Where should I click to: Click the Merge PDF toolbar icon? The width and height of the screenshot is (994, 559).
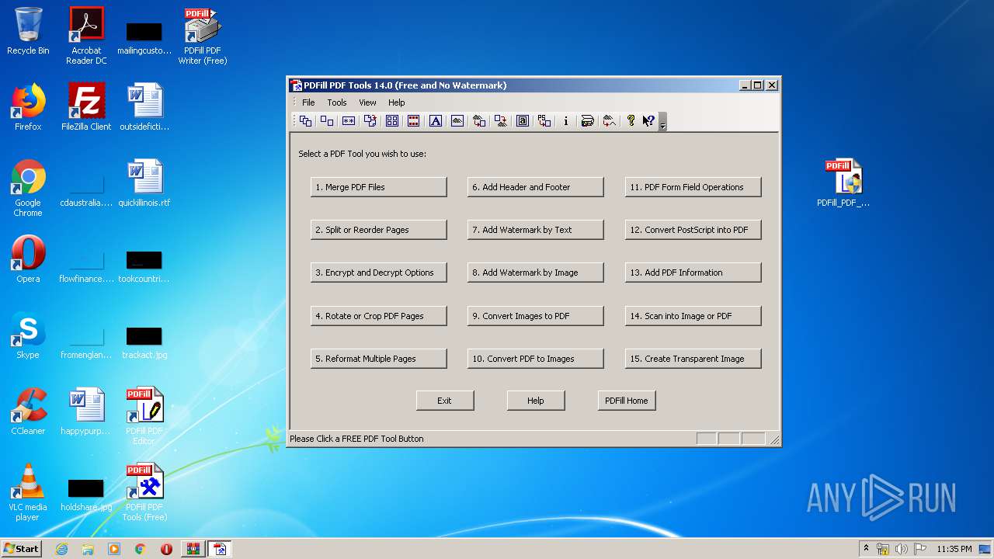coord(305,121)
